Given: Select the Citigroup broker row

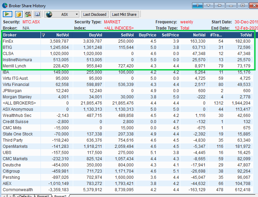Looking at the screenshot, I should (x=128, y=171).
